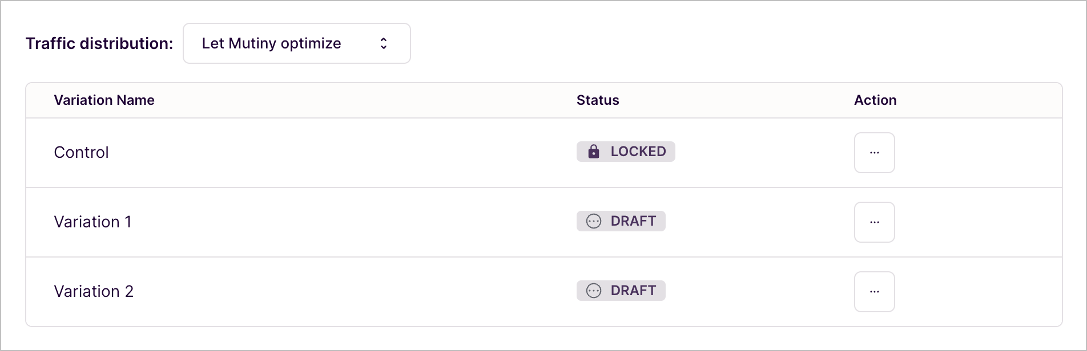
Task: Click the Action column header
Action: point(875,100)
